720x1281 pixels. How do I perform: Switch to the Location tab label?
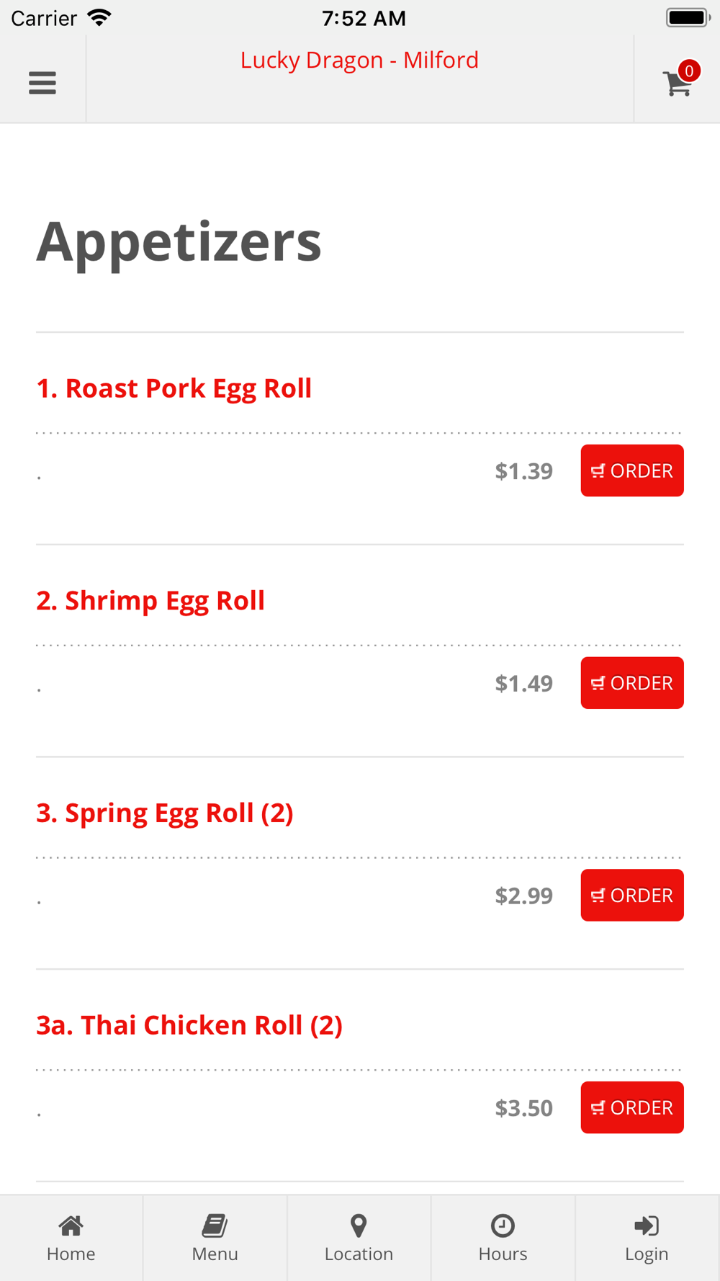click(359, 1254)
